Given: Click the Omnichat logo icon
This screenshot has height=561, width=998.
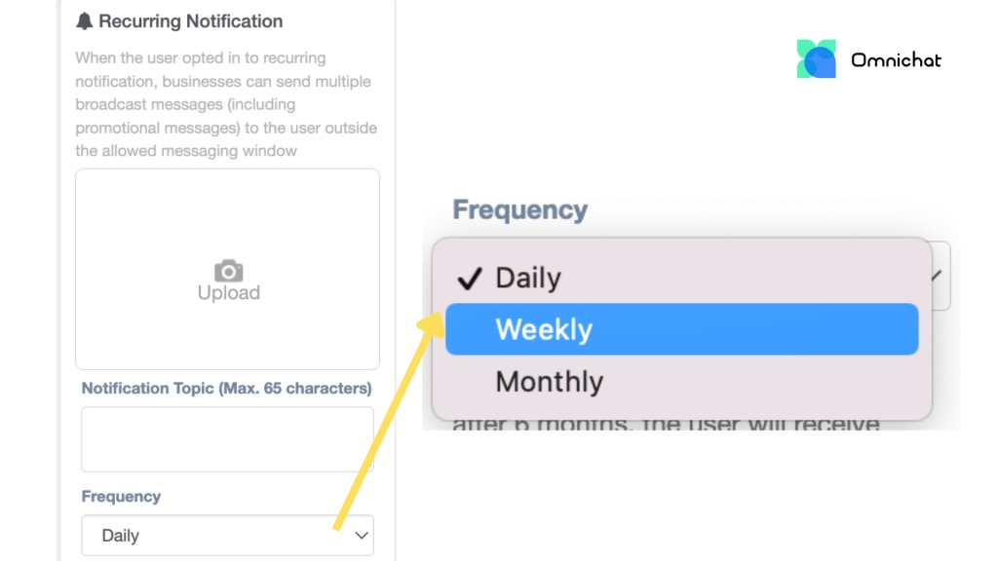Looking at the screenshot, I should pyautogui.click(x=816, y=59).
